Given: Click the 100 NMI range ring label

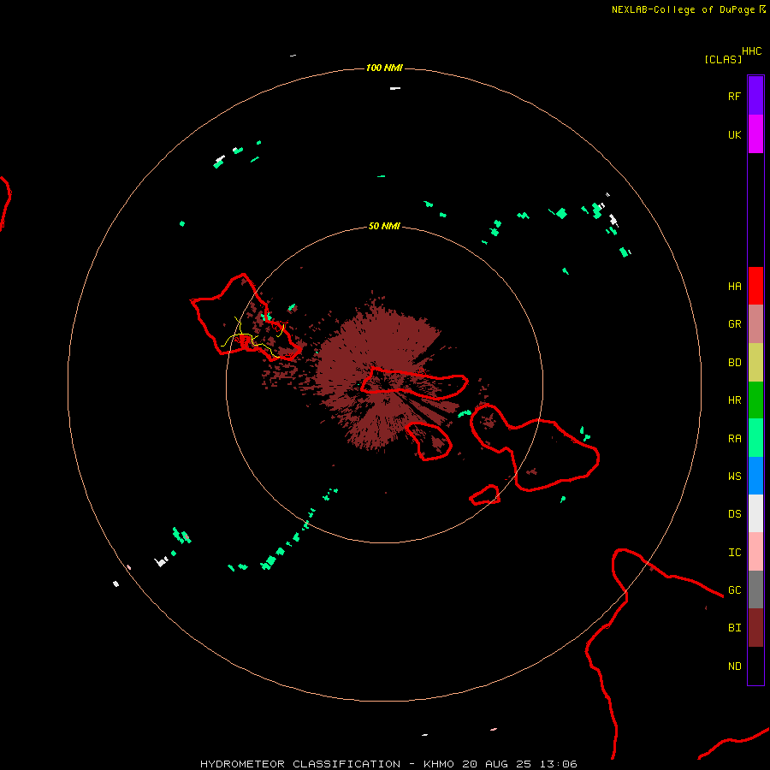Looking at the screenshot, I should 384,68.
